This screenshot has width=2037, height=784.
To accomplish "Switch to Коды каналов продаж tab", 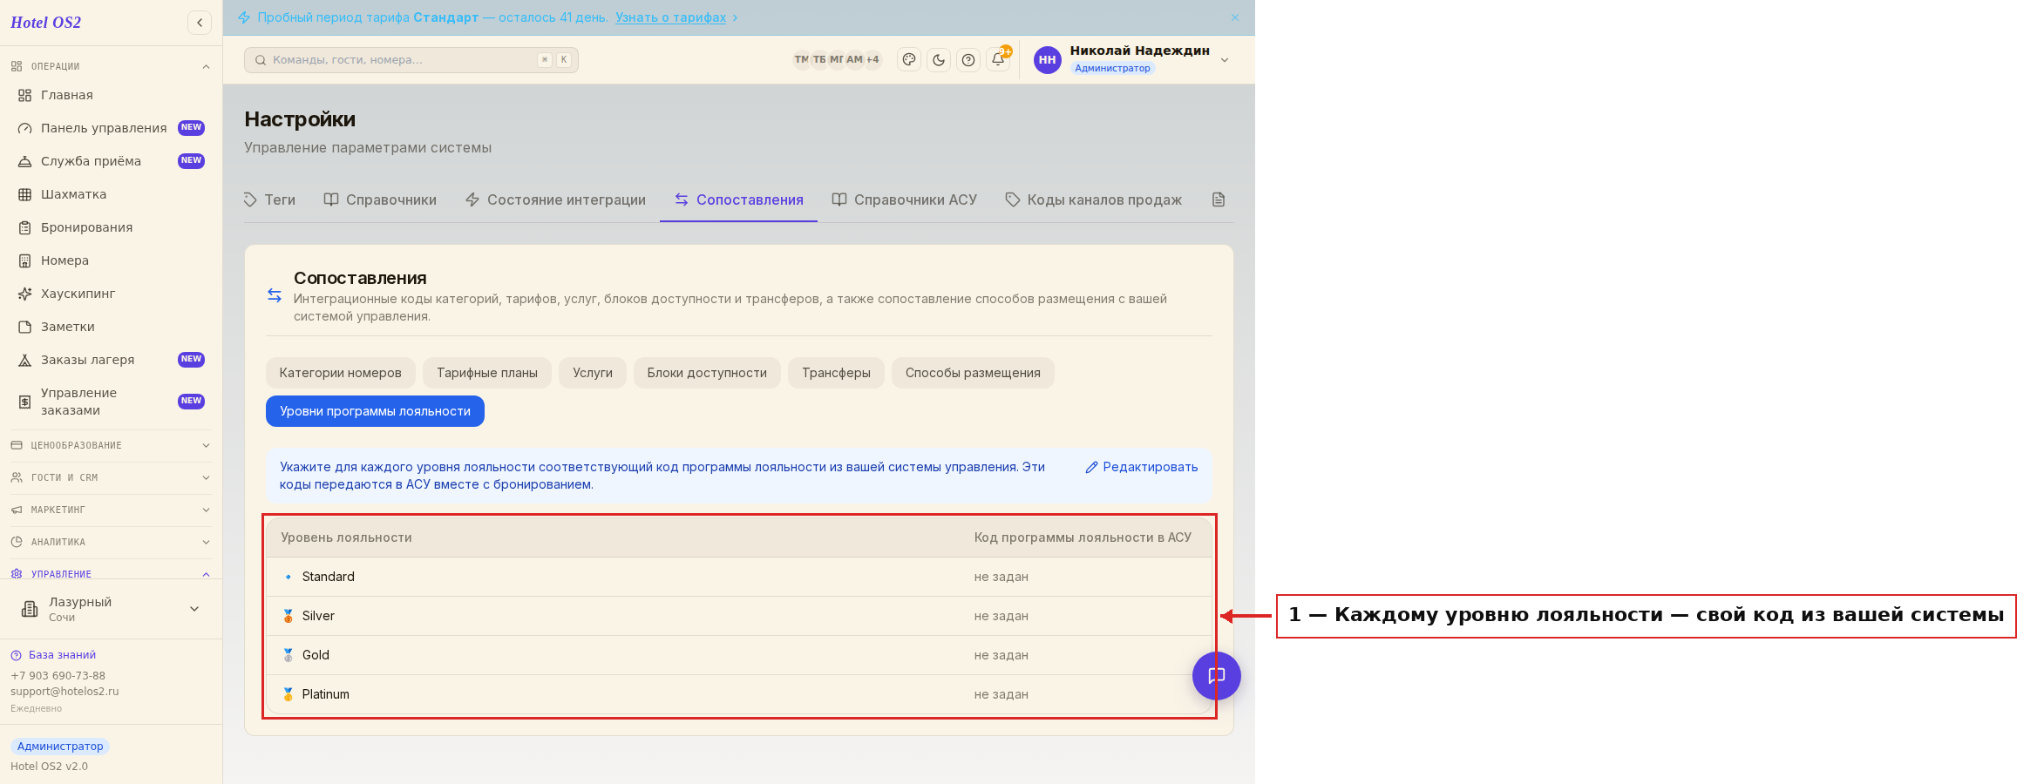I will point(1093,199).
